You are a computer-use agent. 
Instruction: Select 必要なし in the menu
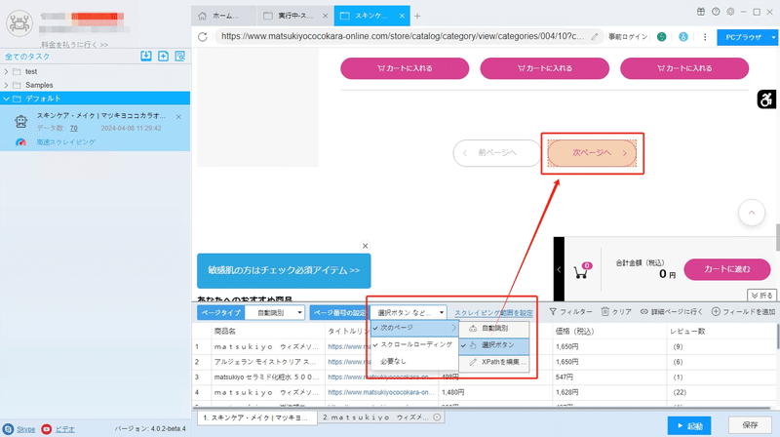[415, 361]
